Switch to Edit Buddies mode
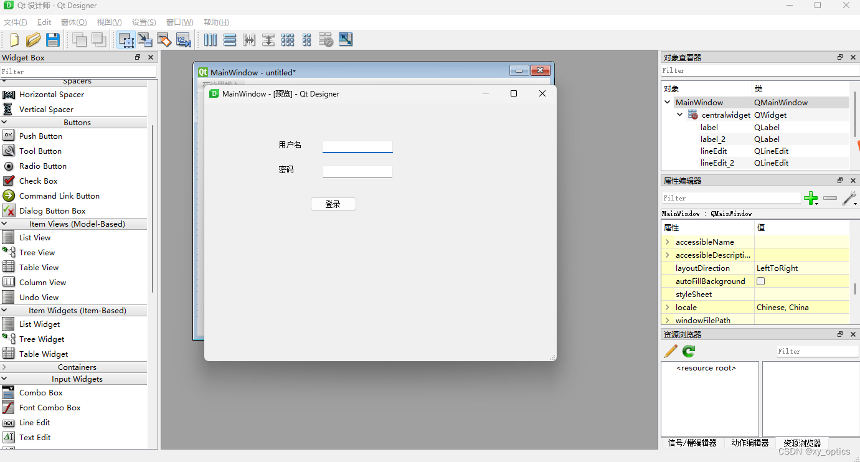 [x=164, y=40]
